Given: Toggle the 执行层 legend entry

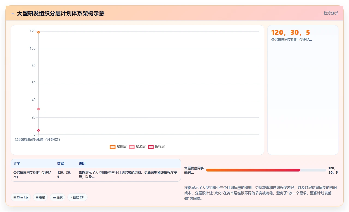Looking at the screenshot, I should 156,147.
